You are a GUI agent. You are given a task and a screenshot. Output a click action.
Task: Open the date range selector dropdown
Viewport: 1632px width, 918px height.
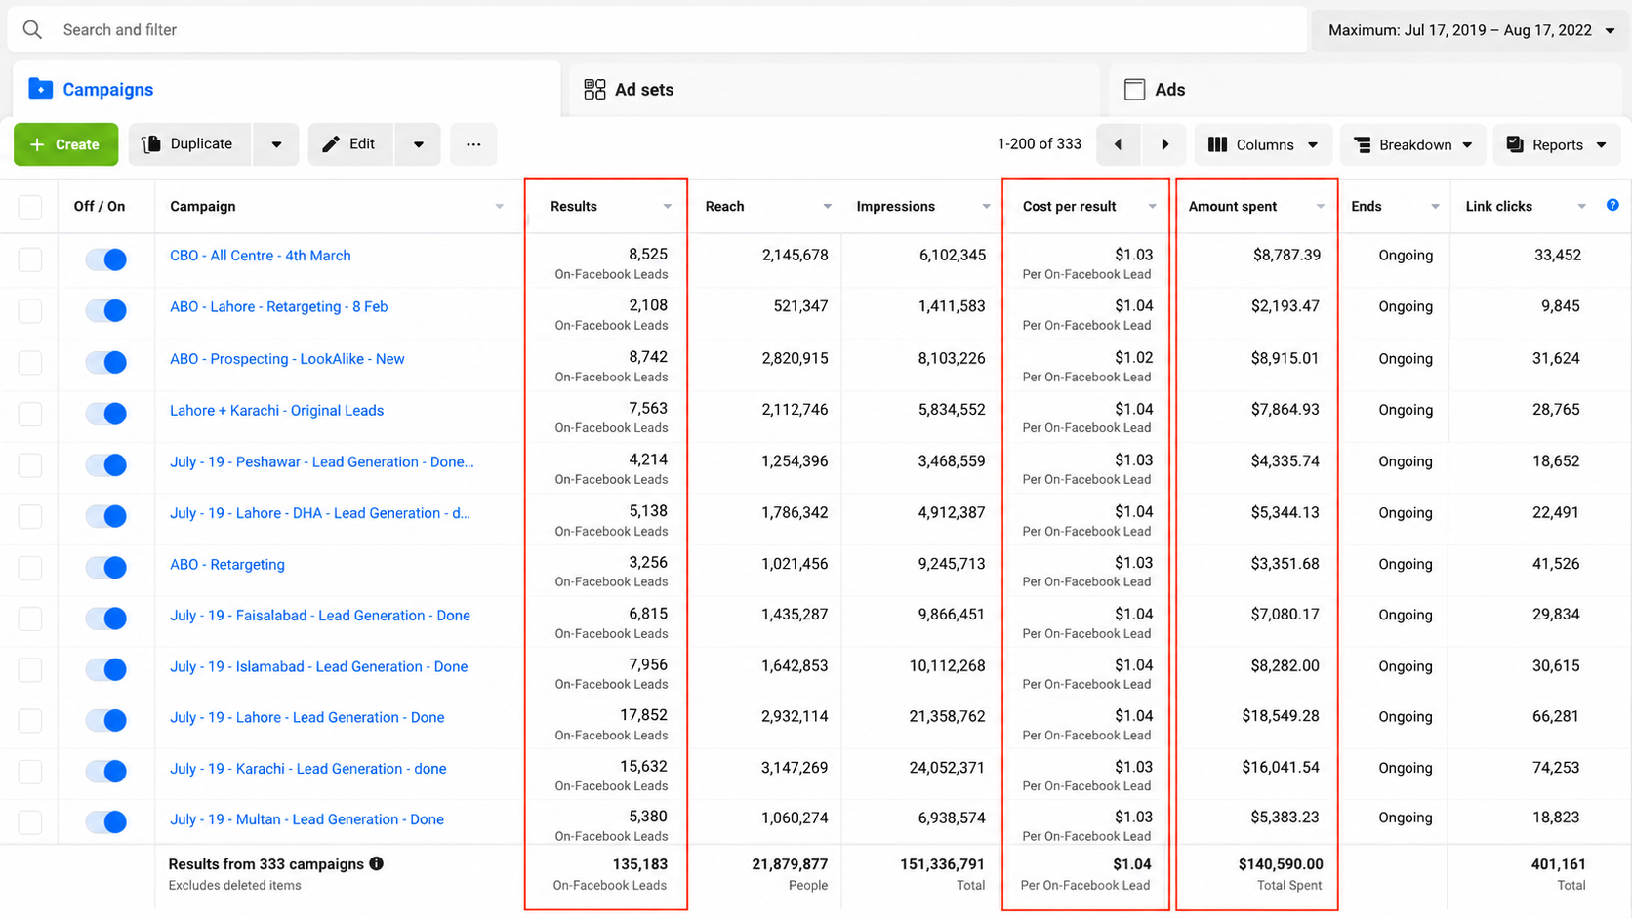coord(1471,30)
